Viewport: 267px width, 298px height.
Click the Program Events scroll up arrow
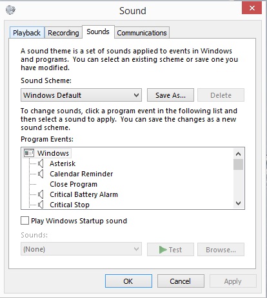(238, 154)
